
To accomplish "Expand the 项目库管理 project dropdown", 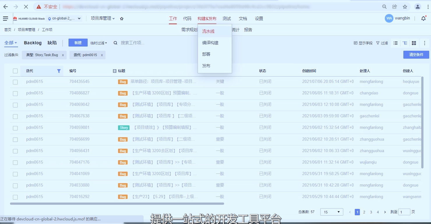I will [x=103, y=18].
